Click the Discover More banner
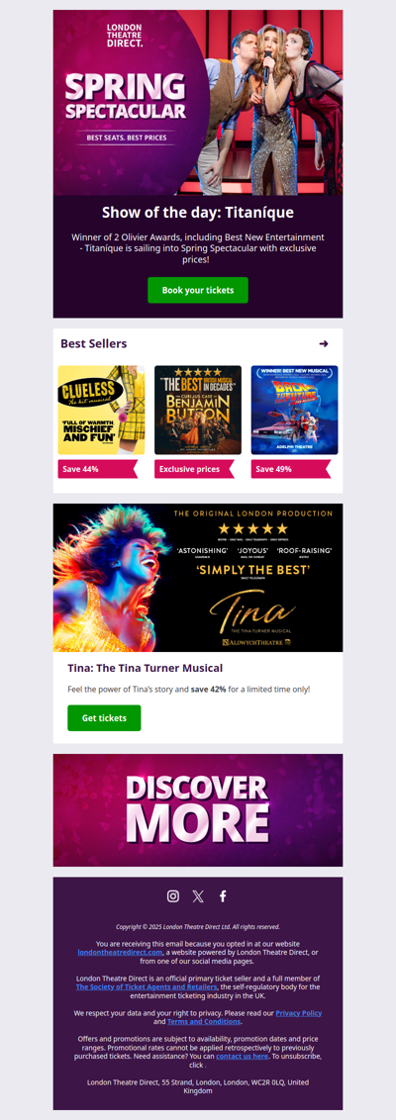The height and width of the screenshot is (1120, 396). 198,810
